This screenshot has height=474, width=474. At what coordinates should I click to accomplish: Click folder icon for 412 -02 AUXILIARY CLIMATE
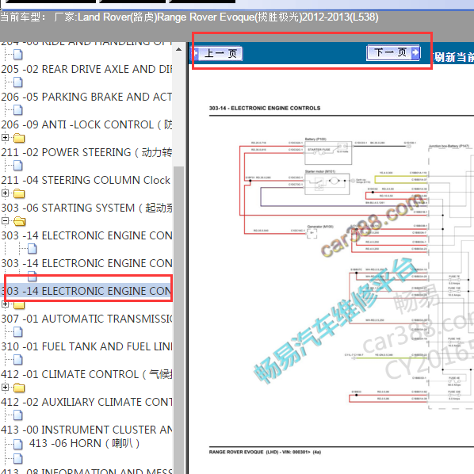pos(19,388)
